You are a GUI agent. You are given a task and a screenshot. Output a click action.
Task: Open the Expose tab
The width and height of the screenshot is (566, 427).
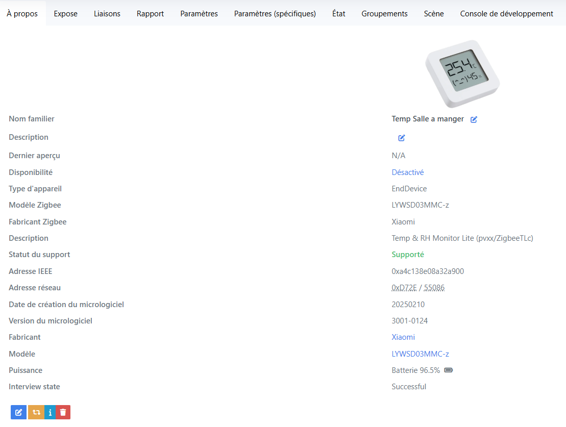point(66,14)
